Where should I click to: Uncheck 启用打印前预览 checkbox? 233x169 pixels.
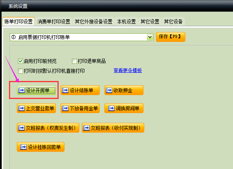point(20,61)
